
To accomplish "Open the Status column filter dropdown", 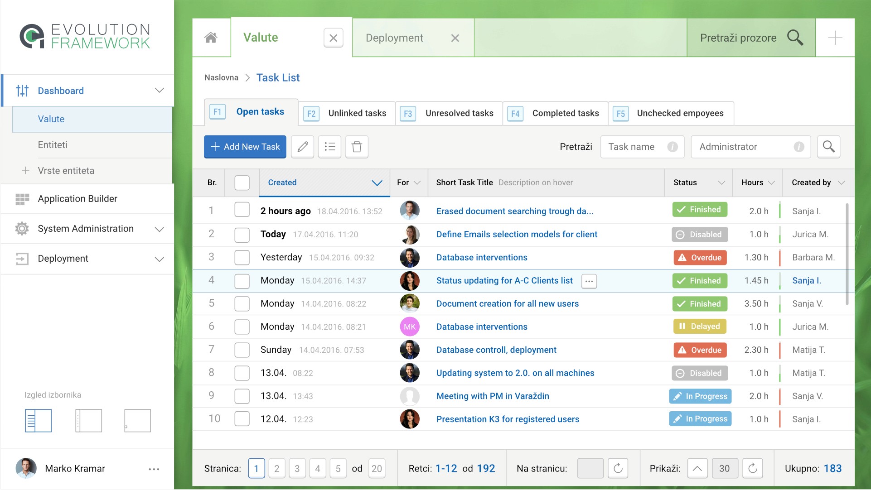I will 721,183.
